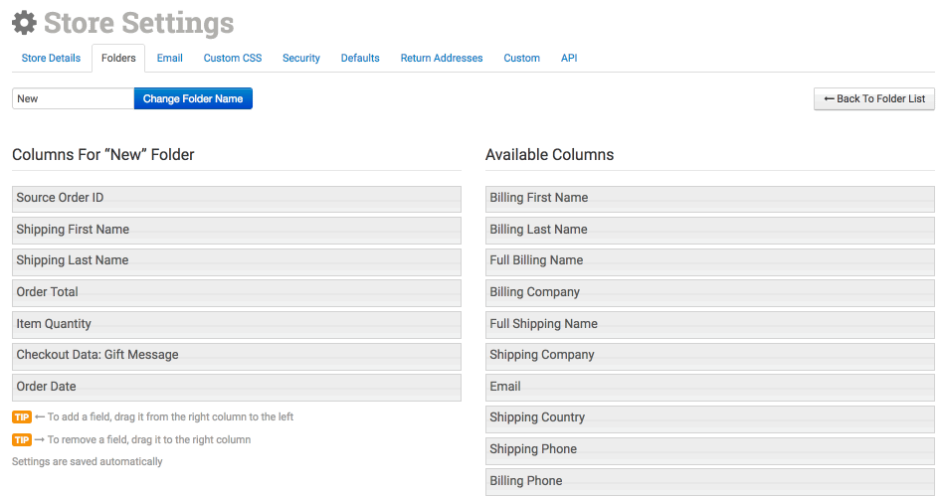
Task: Click the folder name input field
Action: click(73, 98)
